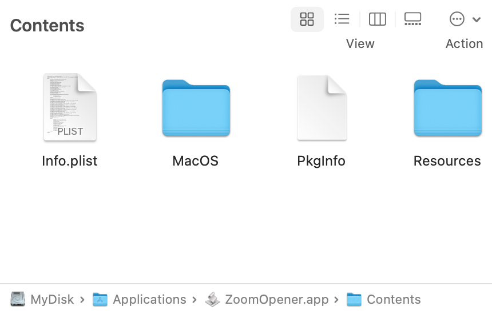
Task: Select the Resources folder icon
Action: click(447, 108)
